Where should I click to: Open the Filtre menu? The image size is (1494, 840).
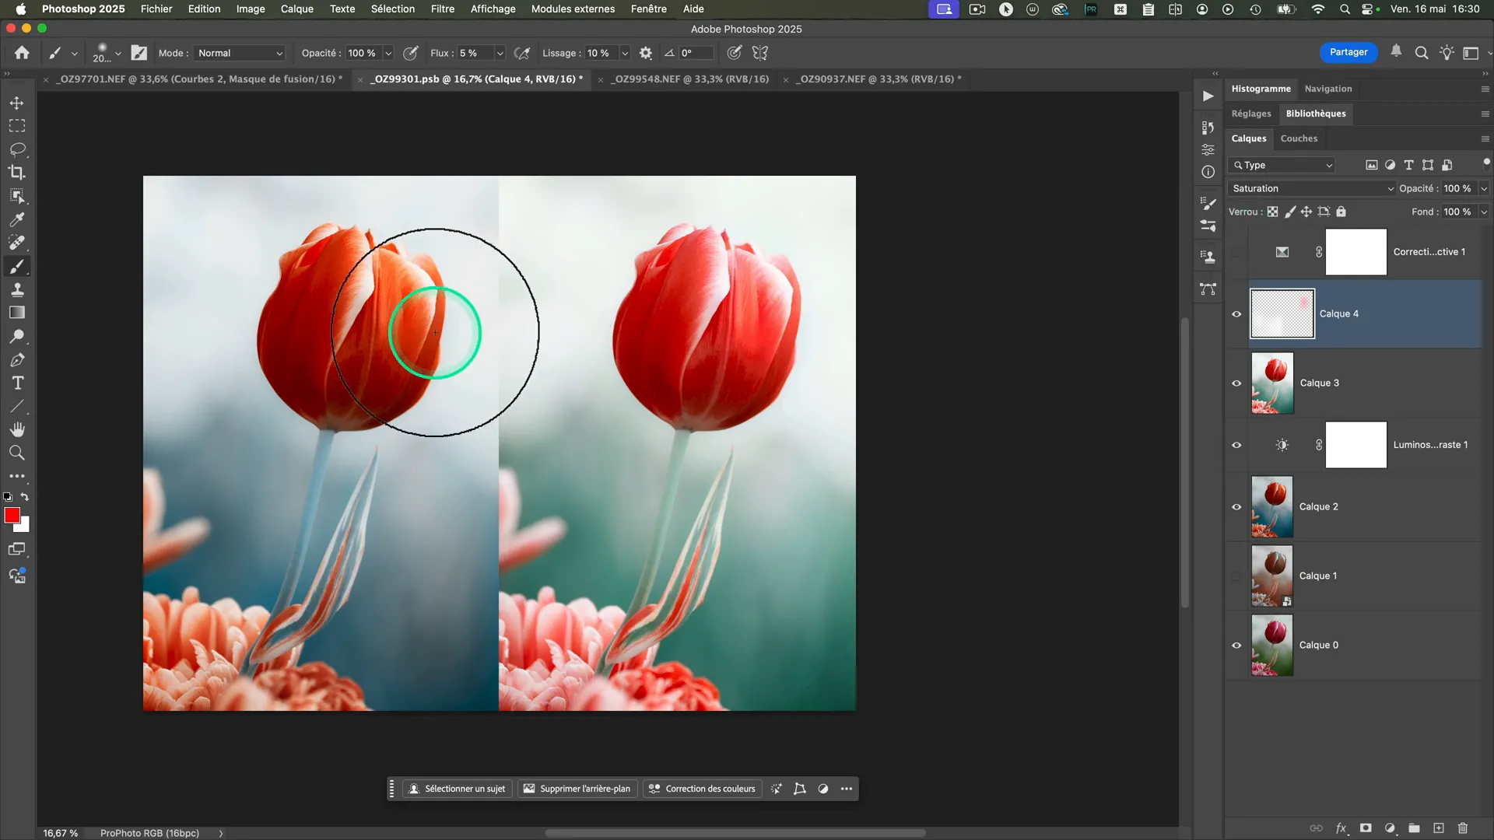click(x=442, y=9)
